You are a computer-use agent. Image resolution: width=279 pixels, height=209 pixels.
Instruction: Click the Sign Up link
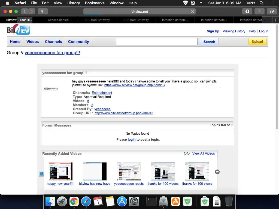coord(213,31)
